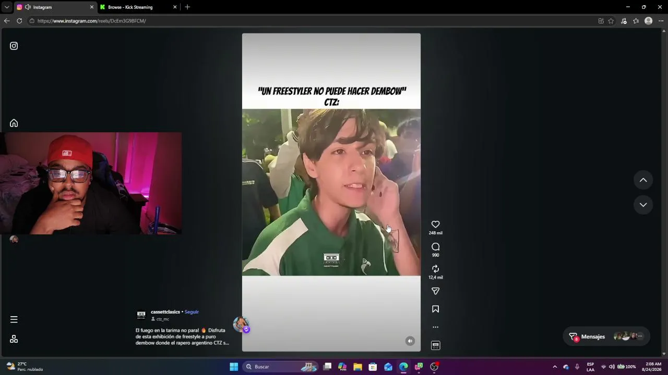Screen dimensions: 668x375
Task: Reload the Instagram page
Action: pos(19,21)
